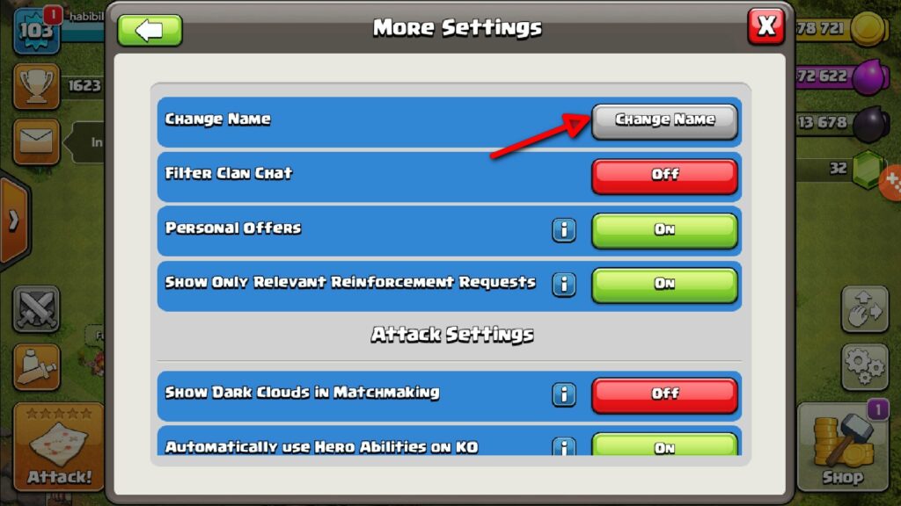Open the settings gears icon
The image size is (901, 506).
pos(865,366)
